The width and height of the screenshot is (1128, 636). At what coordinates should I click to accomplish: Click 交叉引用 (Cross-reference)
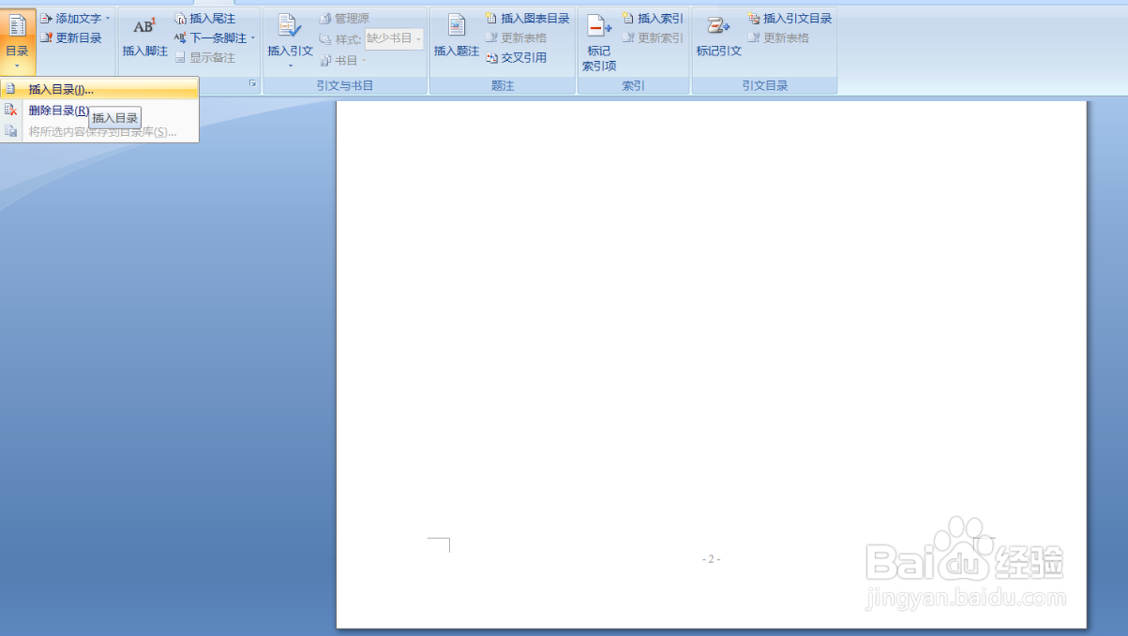(x=516, y=58)
